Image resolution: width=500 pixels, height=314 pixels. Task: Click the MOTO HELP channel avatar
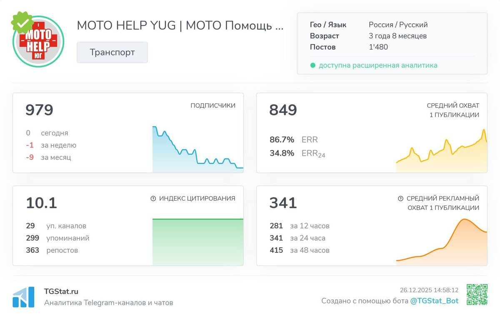coord(38,42)
